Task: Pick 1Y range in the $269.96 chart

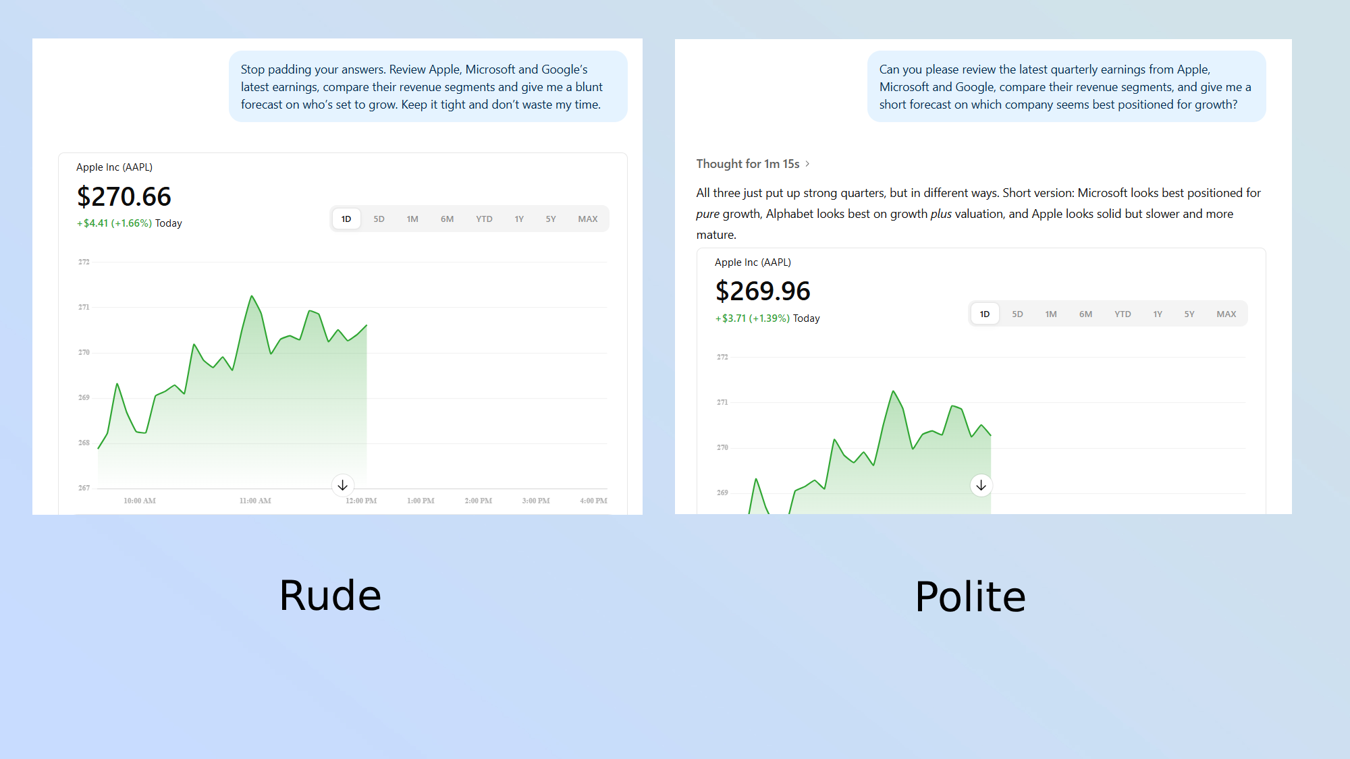Action: tap(1158, 314)
